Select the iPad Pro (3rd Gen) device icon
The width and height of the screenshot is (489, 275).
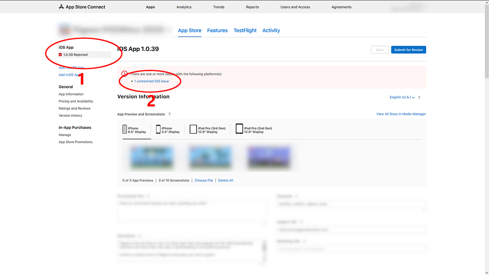pyautogui.click(x=193, y=129)
